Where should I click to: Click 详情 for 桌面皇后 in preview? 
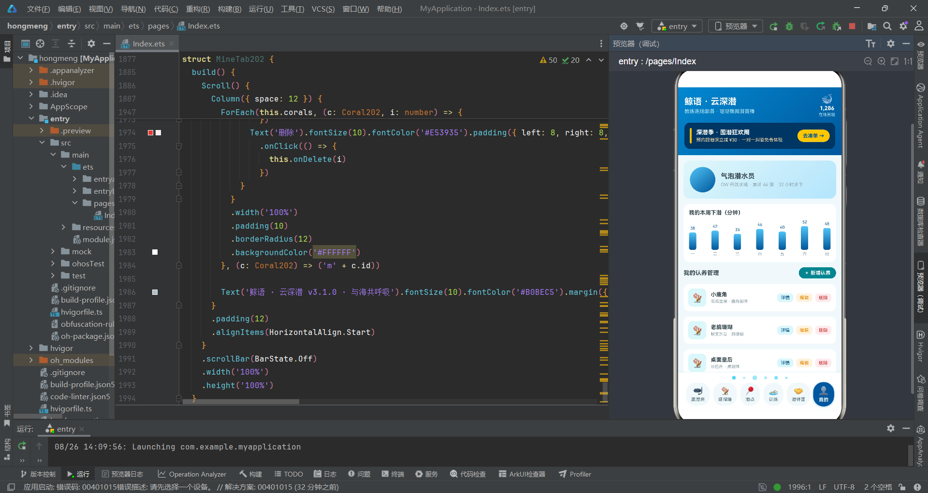[x=785, y=362]
